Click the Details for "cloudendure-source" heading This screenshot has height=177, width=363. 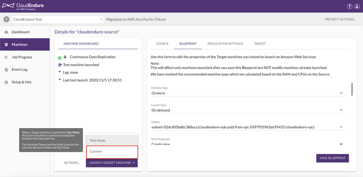pos(87,32)
